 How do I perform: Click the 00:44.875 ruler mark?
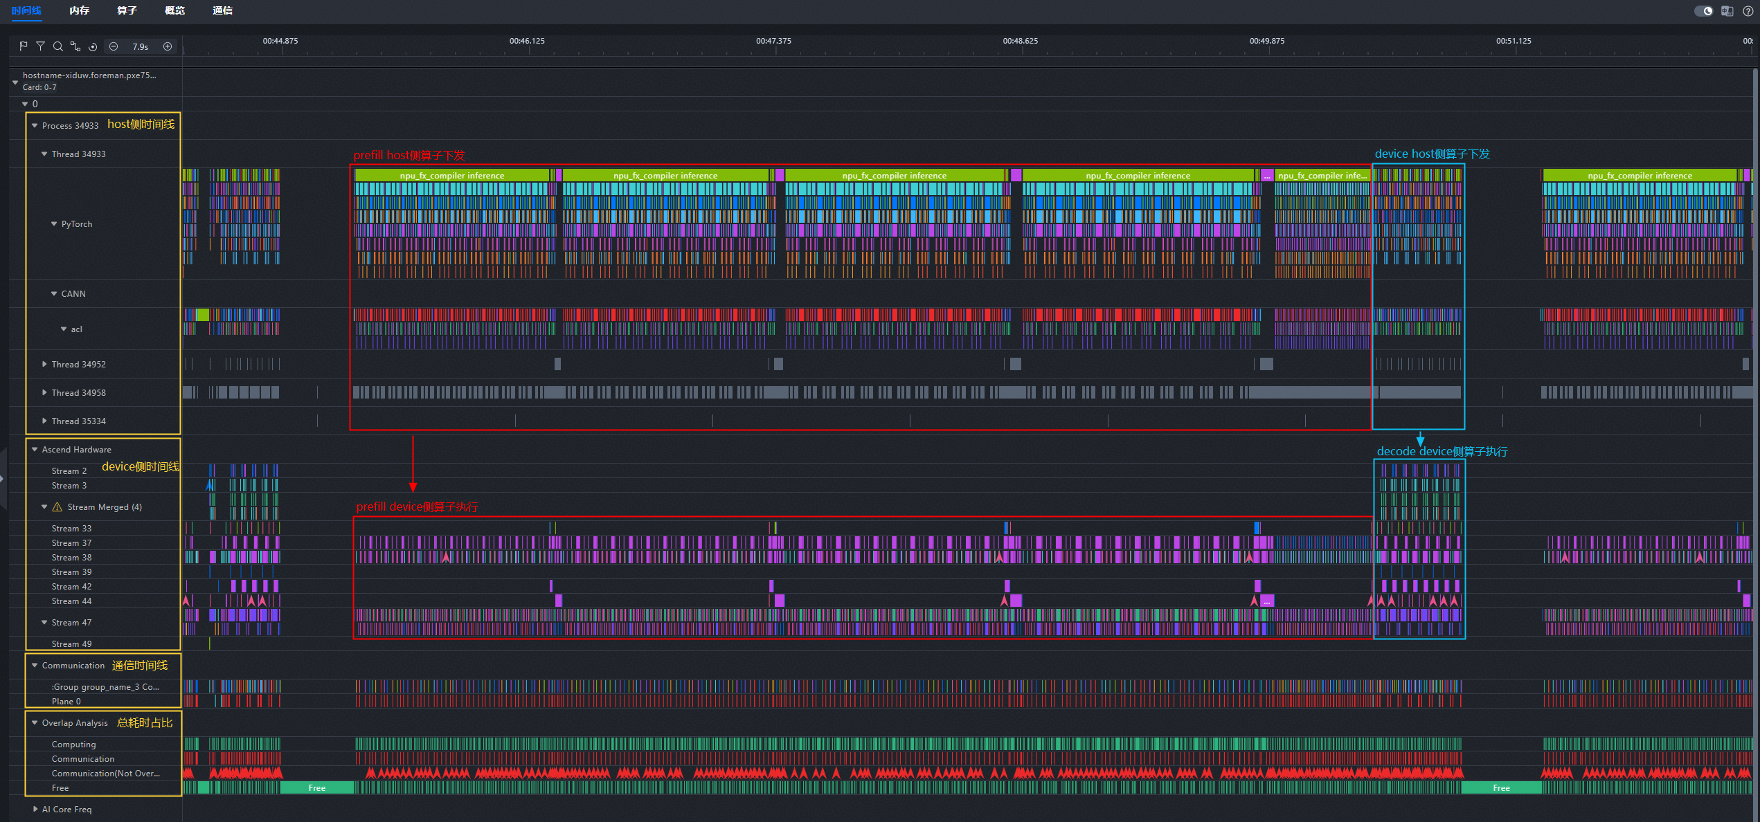point(280,41)
